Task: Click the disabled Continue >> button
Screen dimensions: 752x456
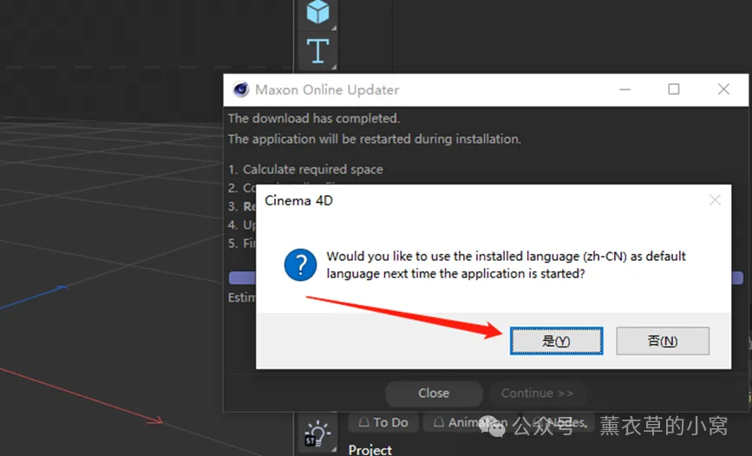Action: (x=537, y=394)
